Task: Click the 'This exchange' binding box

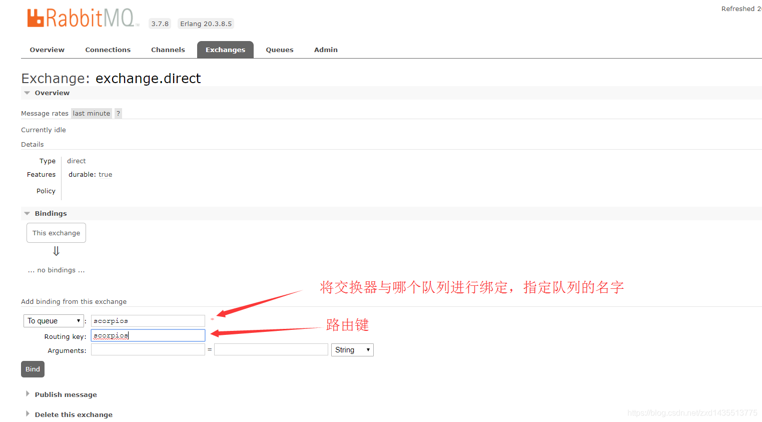Action: 56,233
